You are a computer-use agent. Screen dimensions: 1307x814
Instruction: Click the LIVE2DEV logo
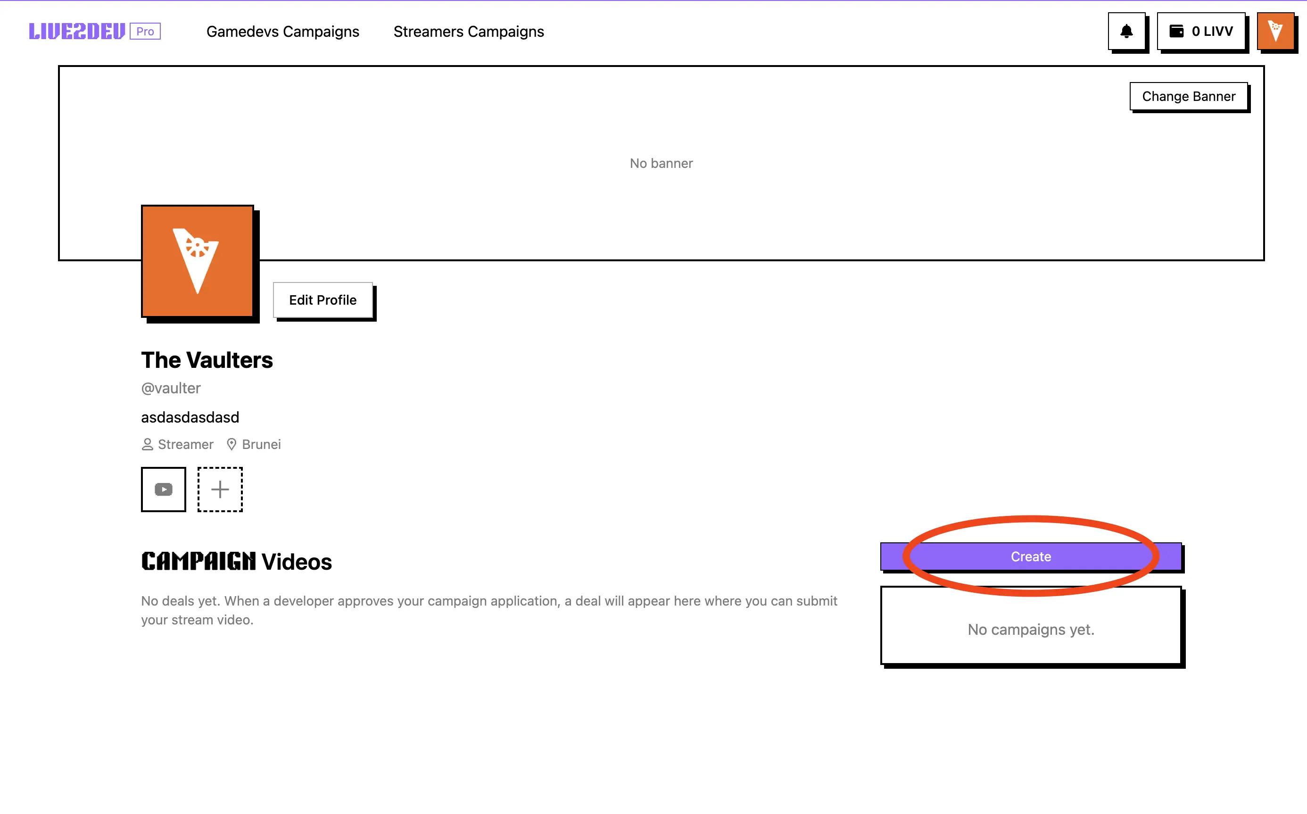click(x=77, y=31)
